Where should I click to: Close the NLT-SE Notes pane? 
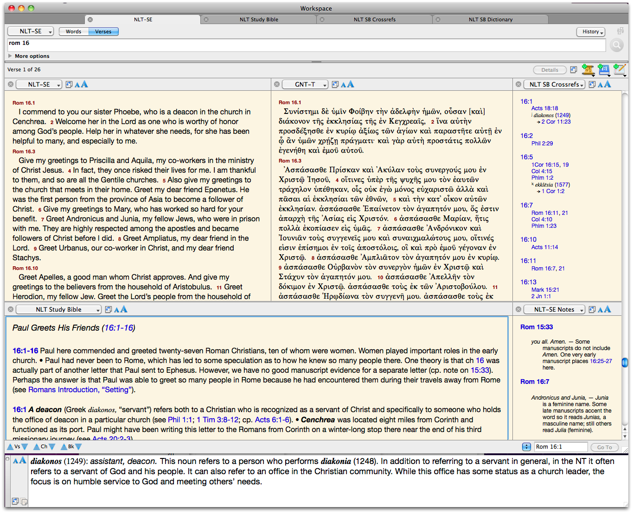click(x=518, y=309)
